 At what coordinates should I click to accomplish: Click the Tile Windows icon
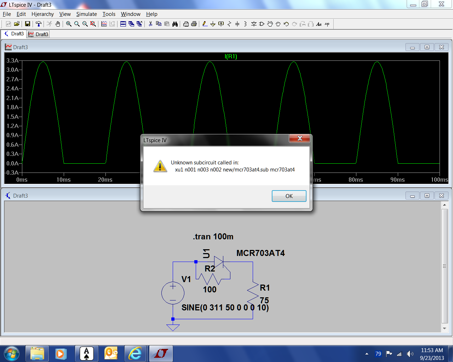tap(123, 24)
